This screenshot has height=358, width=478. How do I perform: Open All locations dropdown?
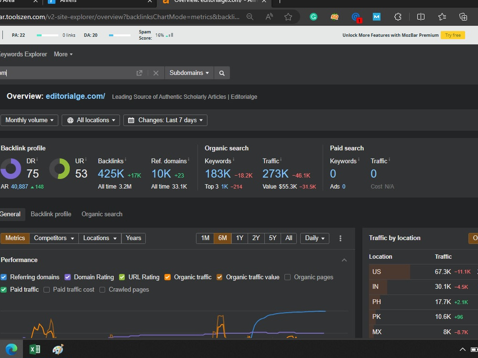(x=91, y=120)
